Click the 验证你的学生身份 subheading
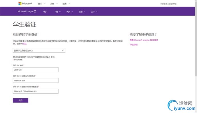The image size is (197, 113). [x=25, y=34]
